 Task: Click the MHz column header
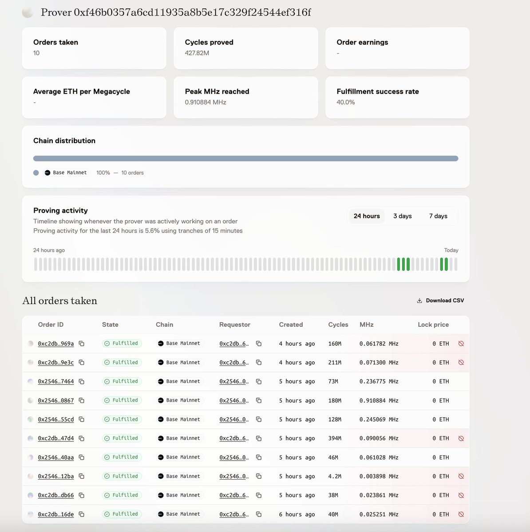point(367,325)
